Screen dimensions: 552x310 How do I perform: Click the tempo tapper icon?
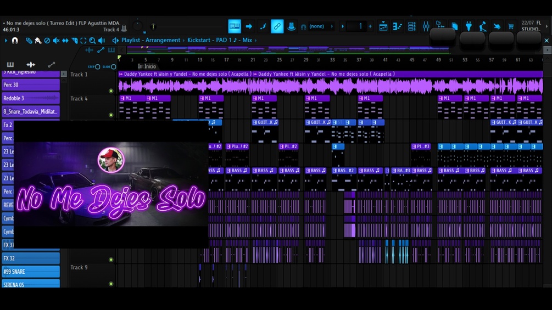pyautogui.click(x=483, y=26)
